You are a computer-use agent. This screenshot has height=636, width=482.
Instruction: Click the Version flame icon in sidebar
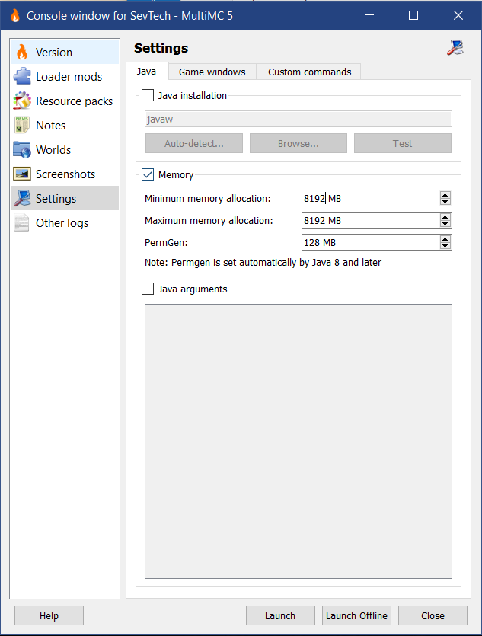click(x=22, y=52)
